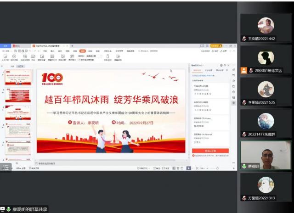Click the red download button in right panel
294x213 pixels.
click(x=210, y=151)
